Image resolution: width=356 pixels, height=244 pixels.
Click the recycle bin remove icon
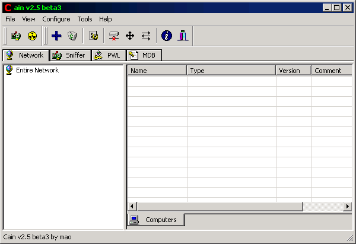[x=72, y=36]
